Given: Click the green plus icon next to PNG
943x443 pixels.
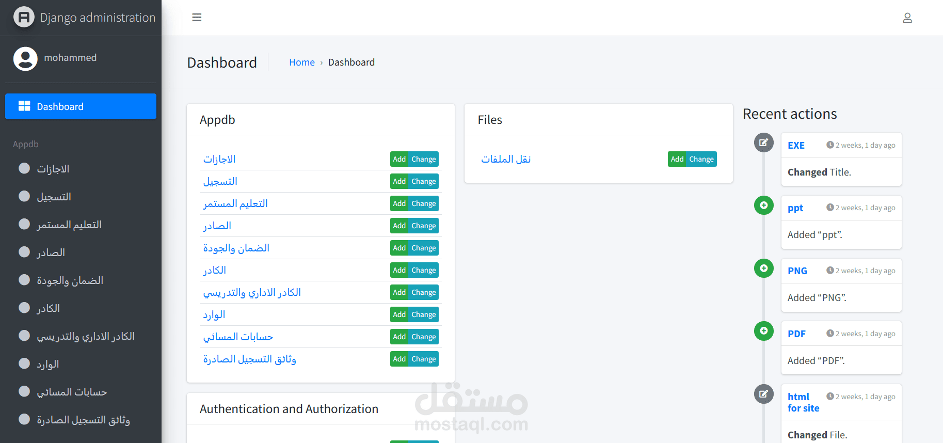Looking at the screenshot, I should pos(764,268).
